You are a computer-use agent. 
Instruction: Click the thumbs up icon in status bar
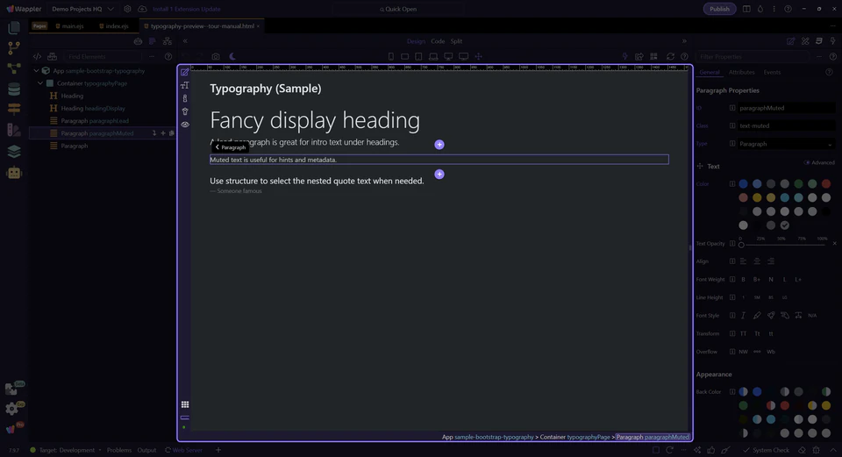click(711, 450)
